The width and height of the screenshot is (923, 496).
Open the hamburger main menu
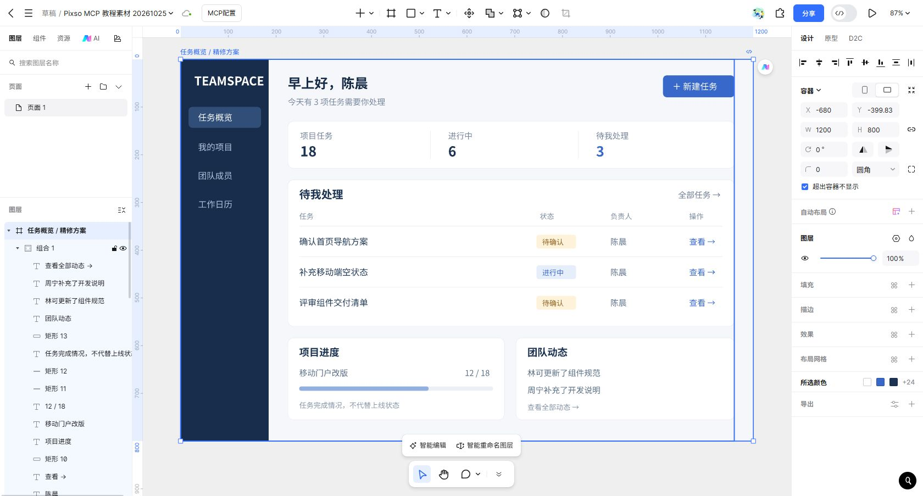click(29, 13)
